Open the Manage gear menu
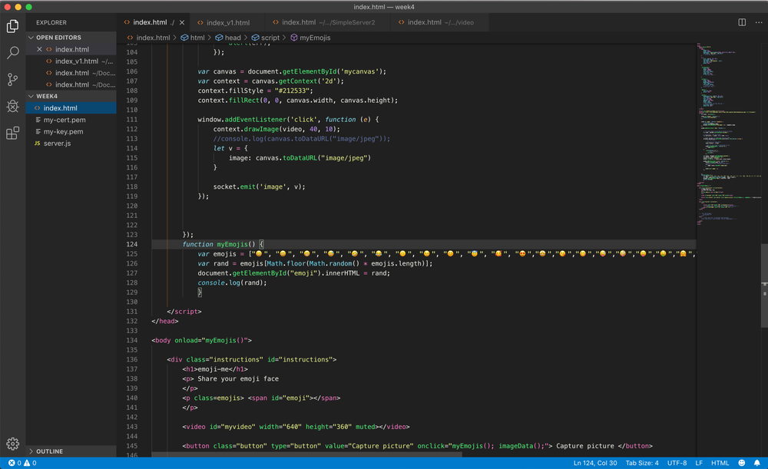Viewport: 768px width, 469px height. pyautogui.click(x=12, y=444)
